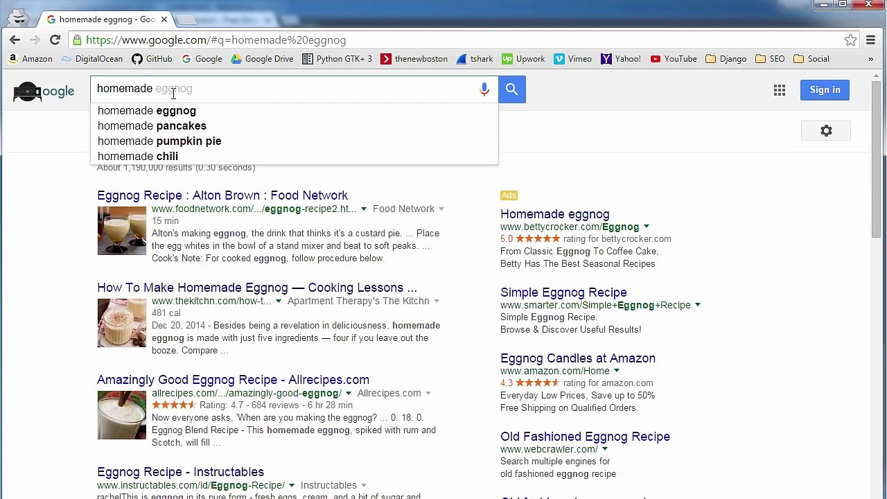Open the Simple Eggnog Recipe ad
Screen dimensions: 887x499
pyautogui.click(x=563, y=292)
